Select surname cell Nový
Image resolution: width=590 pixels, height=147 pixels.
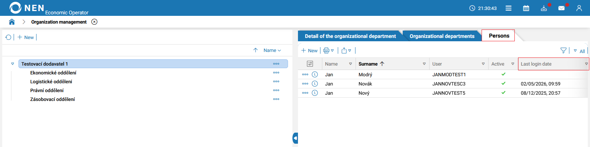[364, 93]
